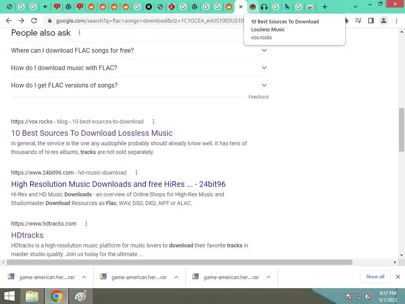Click the horizontal scrollbar right arrow
The image size is (405, 304).
click(395, 262)
